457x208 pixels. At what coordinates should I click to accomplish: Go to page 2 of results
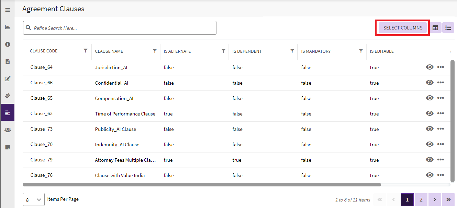pyautogui.click(x=421, y=199)
